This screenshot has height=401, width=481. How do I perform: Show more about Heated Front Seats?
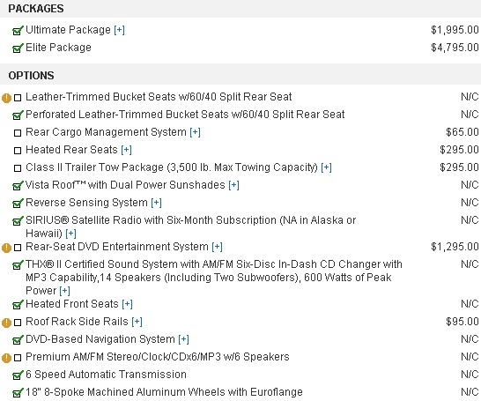click(128, 304)
